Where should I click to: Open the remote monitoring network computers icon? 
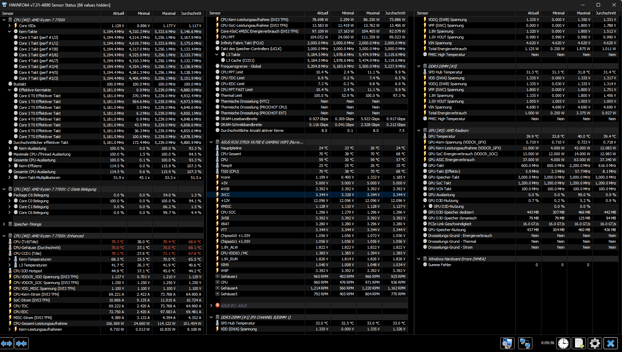525,343
